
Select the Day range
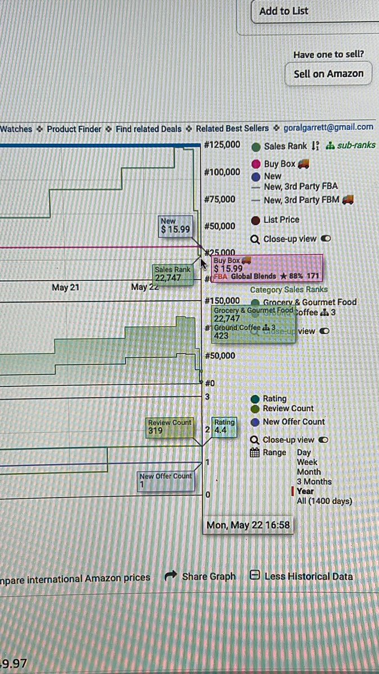coord(304,453)
